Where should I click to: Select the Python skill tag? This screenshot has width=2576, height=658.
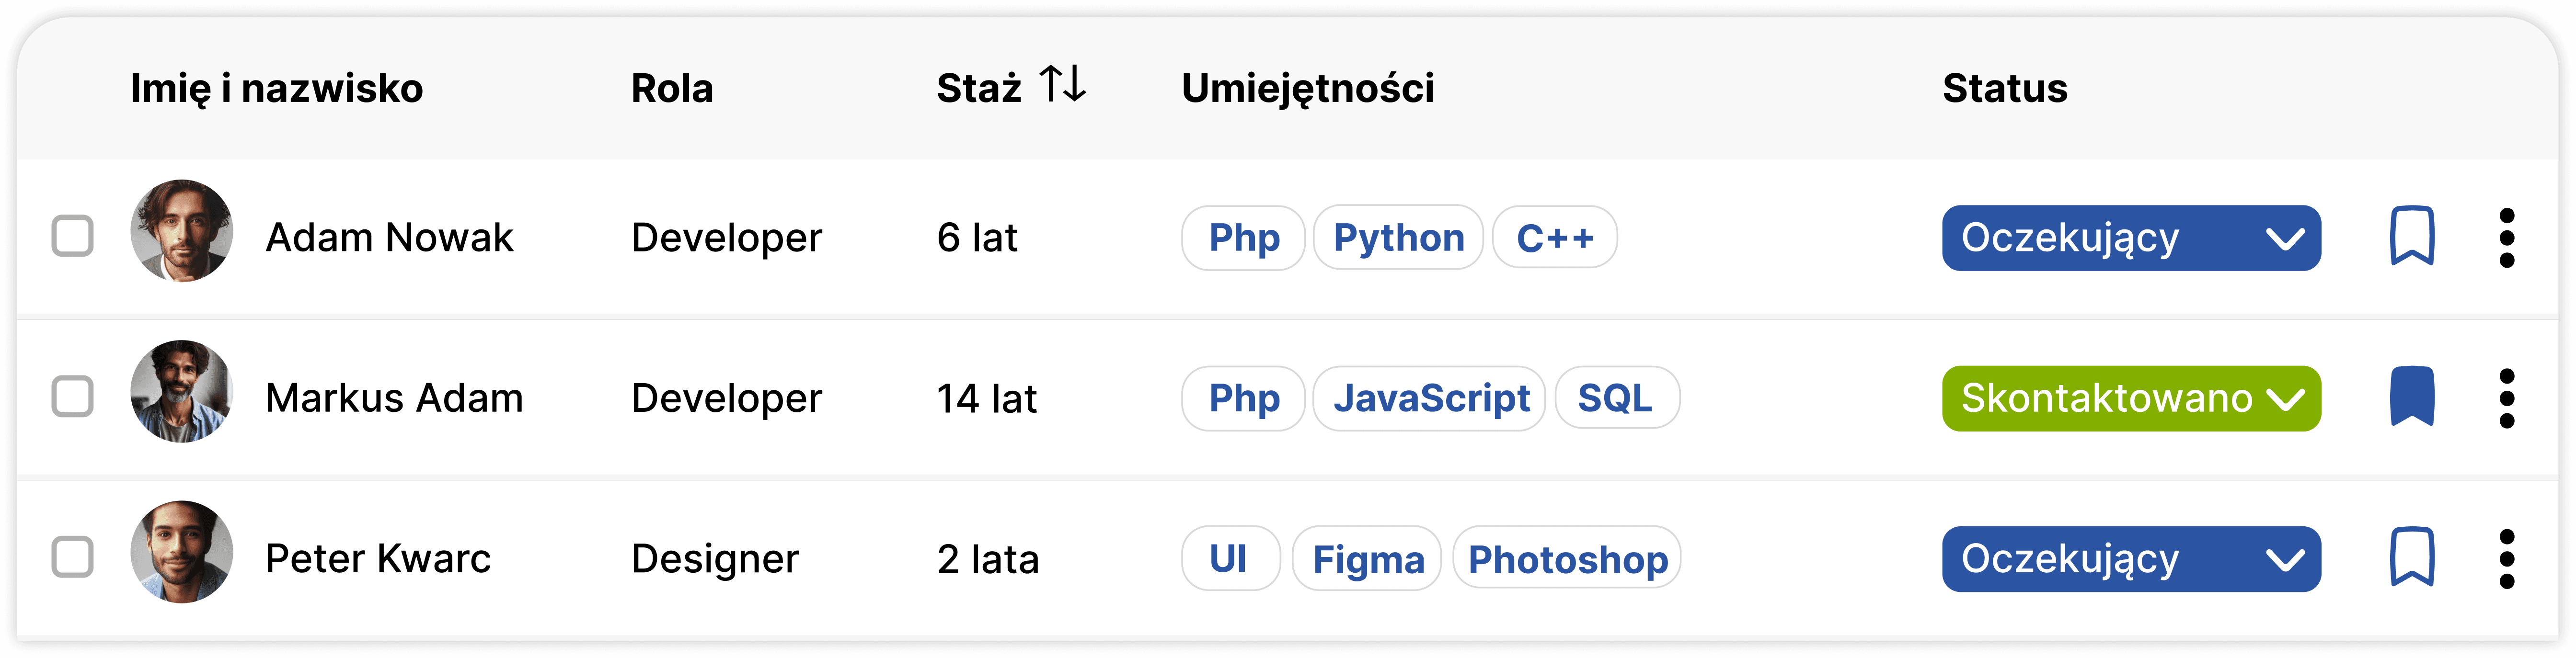point(1398,238)
